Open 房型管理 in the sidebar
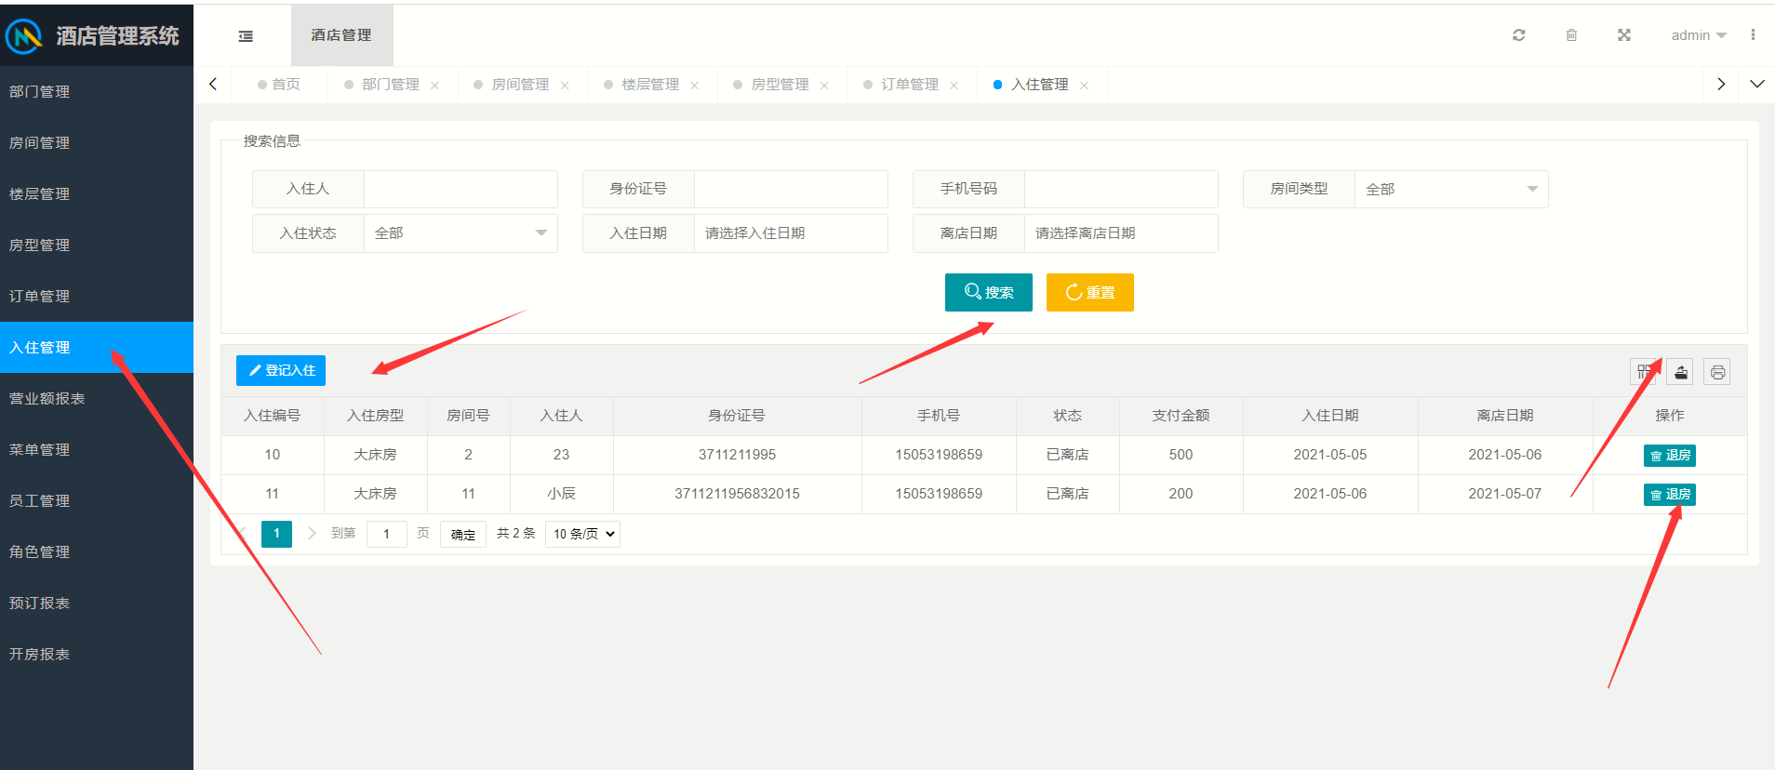Viewport: 1775px width, 770px height. click(97, 245)
